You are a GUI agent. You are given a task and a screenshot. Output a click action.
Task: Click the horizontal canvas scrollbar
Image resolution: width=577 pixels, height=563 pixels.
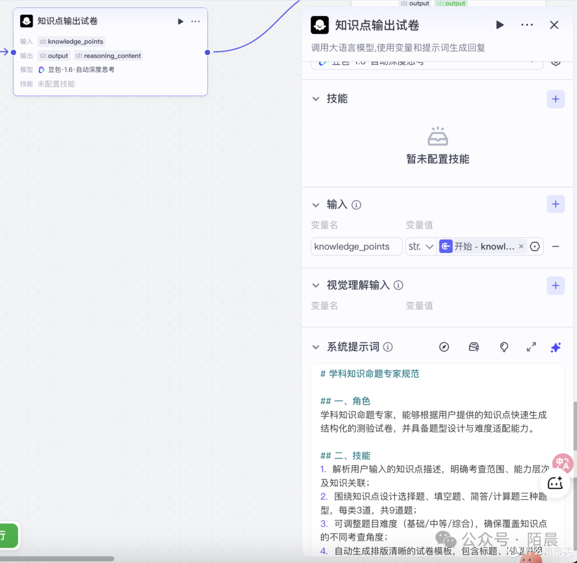57,559
